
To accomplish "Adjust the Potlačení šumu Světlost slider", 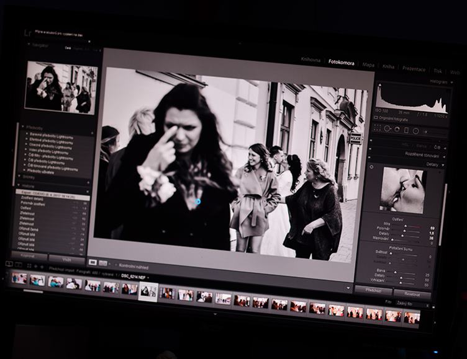I will [x=391, y=254].
